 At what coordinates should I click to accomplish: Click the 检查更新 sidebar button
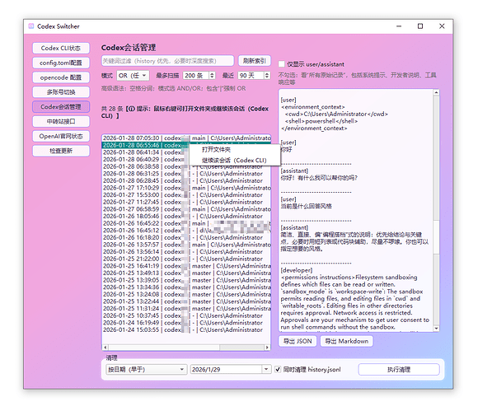tap(61, 151)
